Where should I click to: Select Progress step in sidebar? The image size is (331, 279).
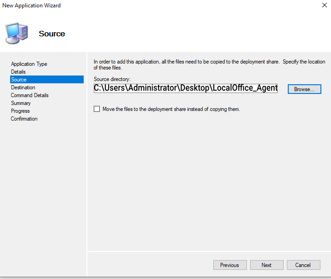(x=20, y=111)
